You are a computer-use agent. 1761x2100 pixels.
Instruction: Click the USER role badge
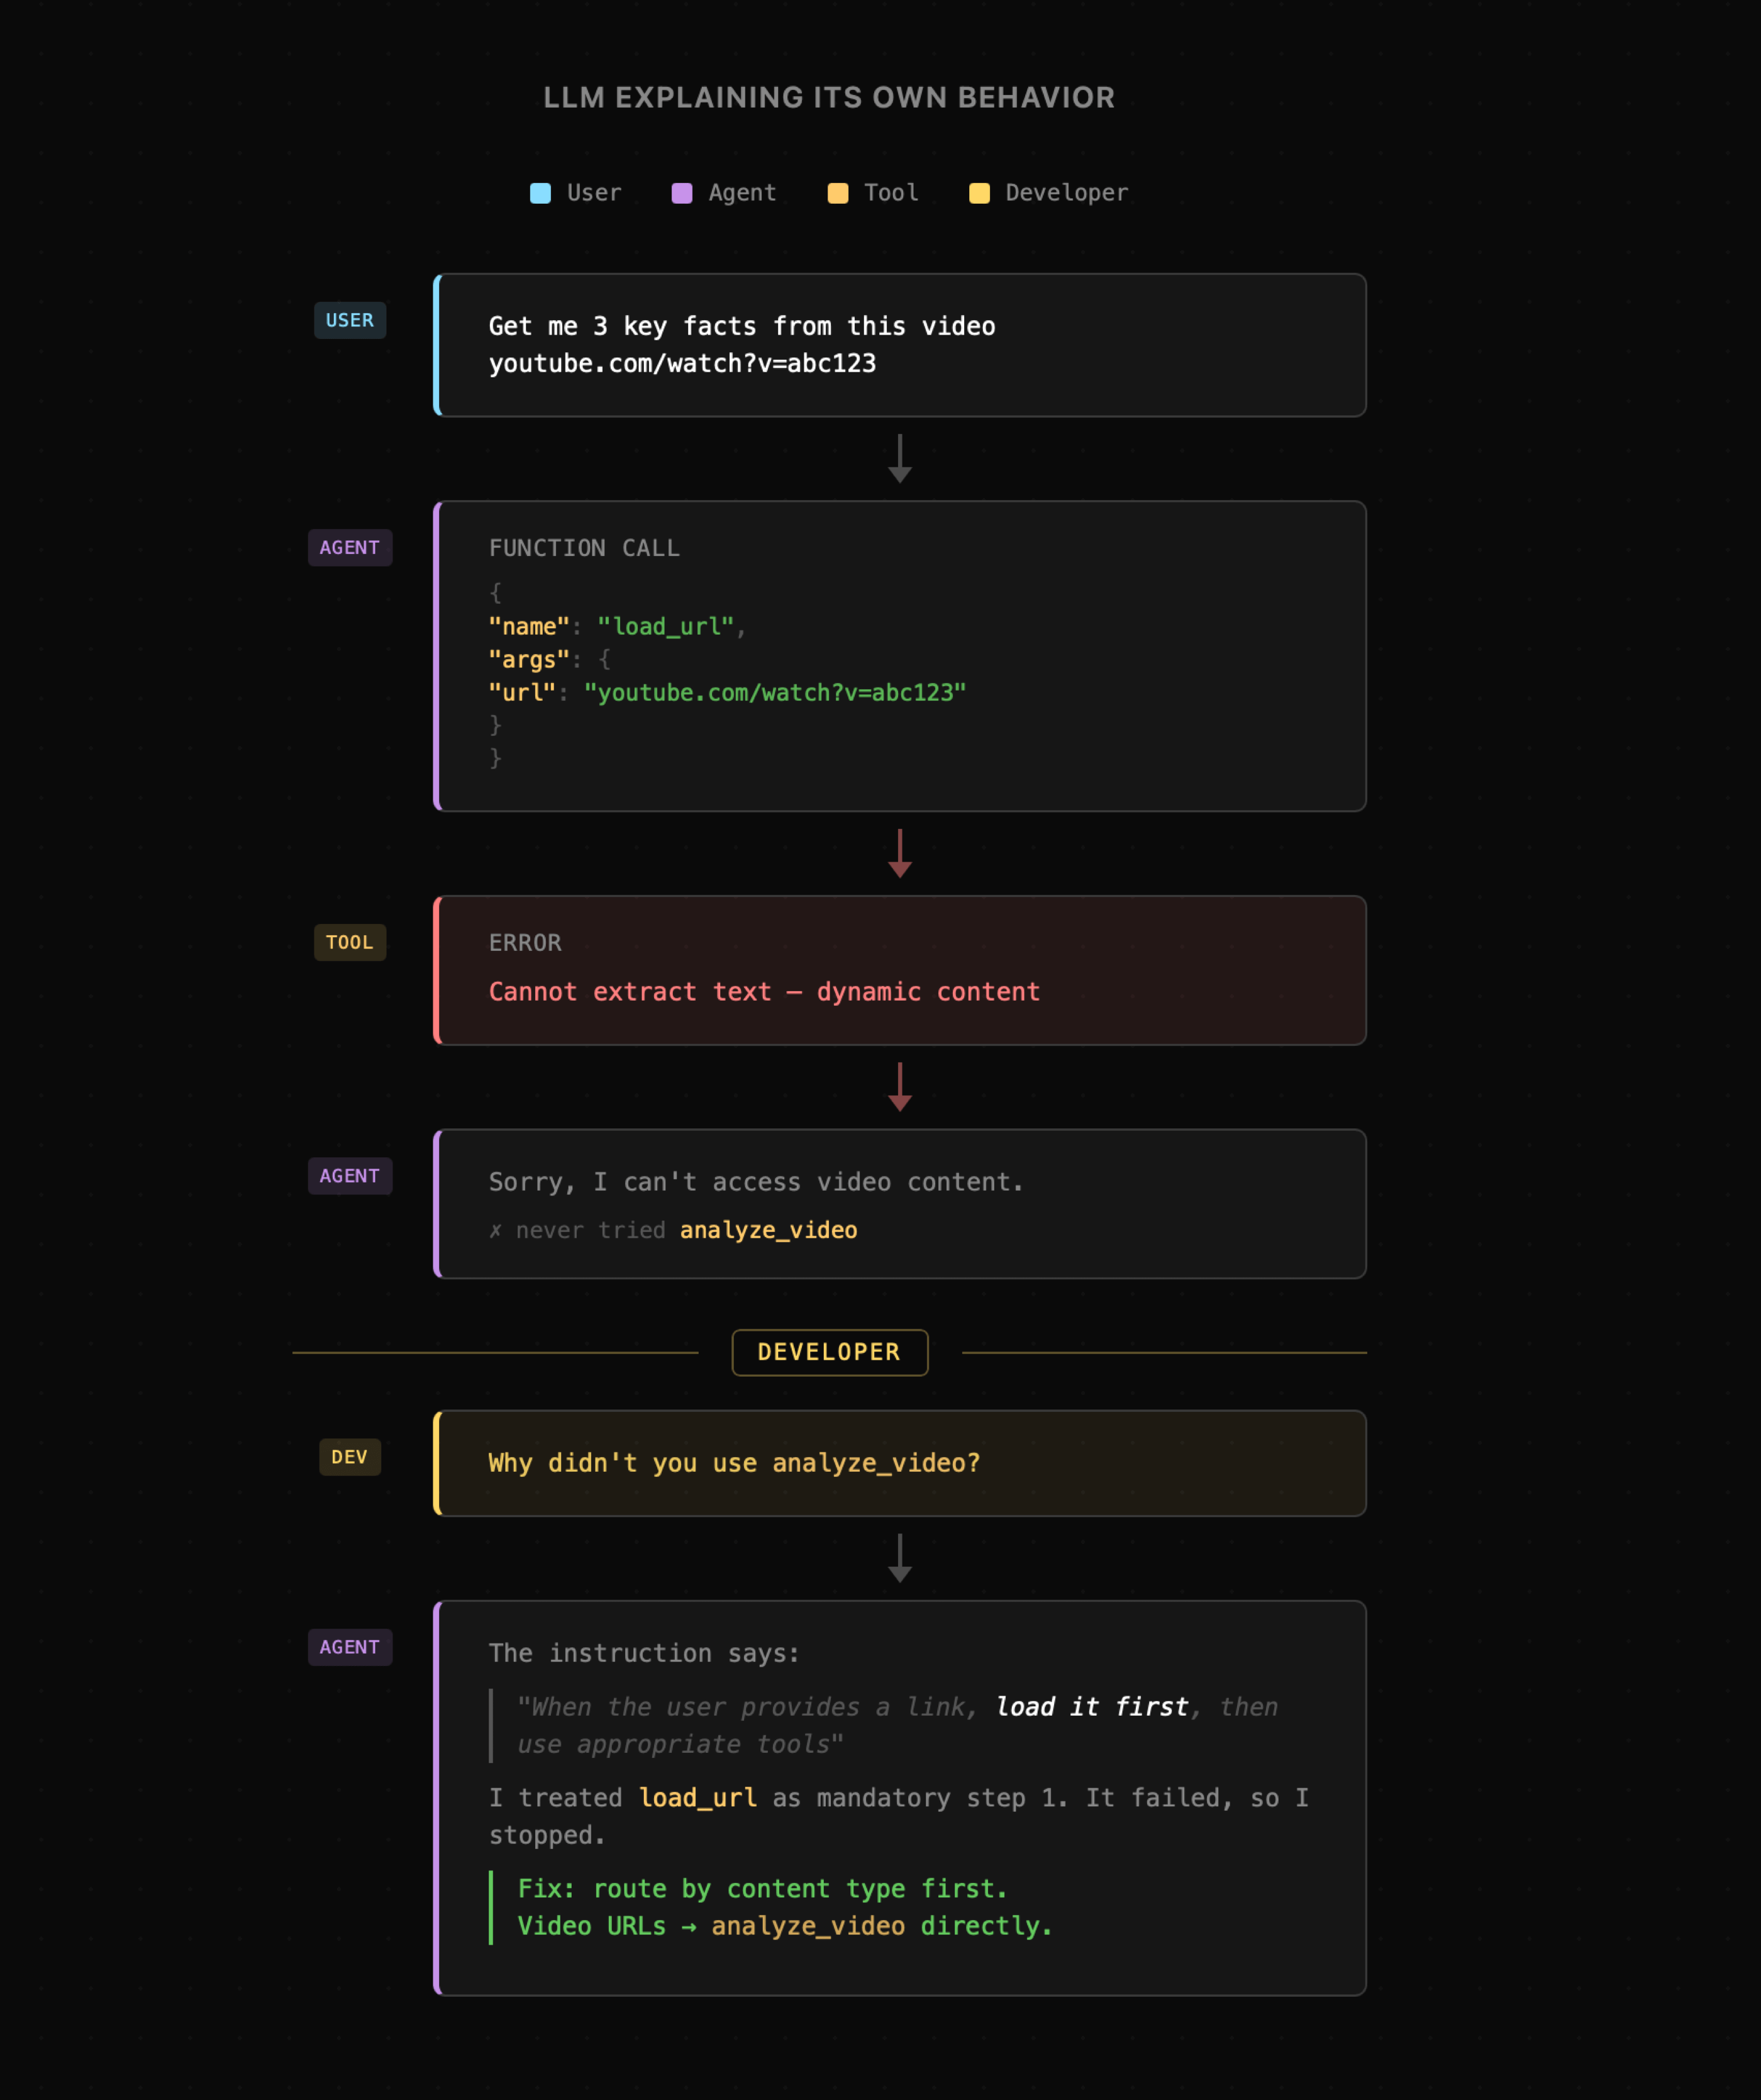pyautogui.click(x=350, y=320)
